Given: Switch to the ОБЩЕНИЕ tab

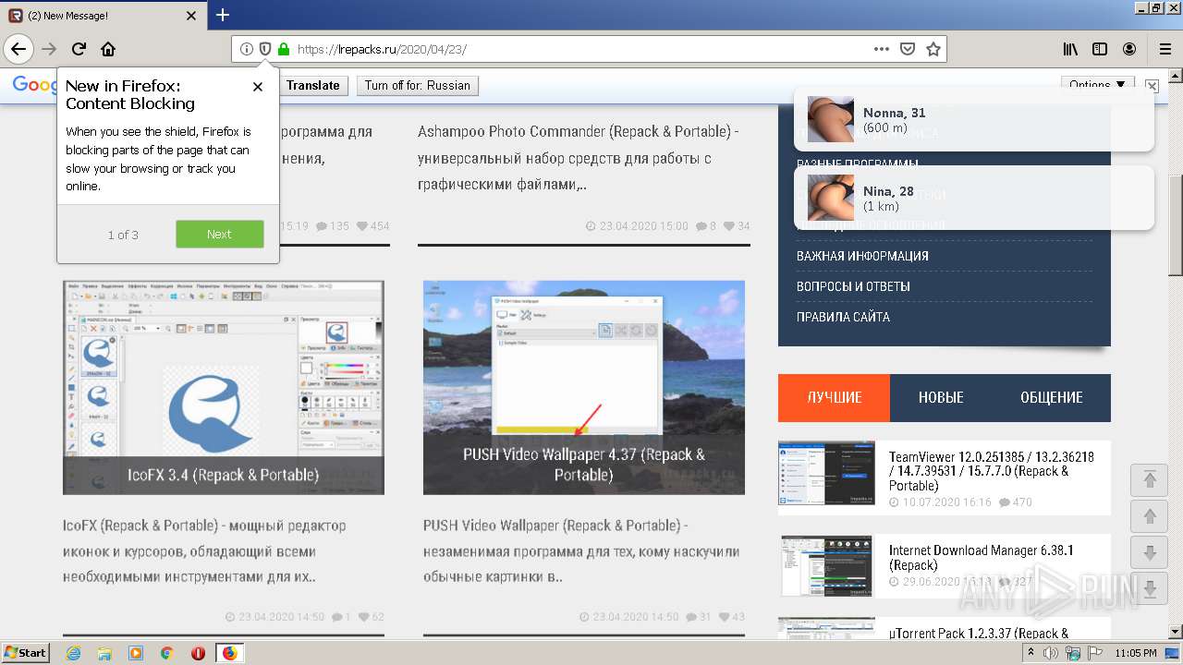Looking at the screenshot, I should (1052, 397).
